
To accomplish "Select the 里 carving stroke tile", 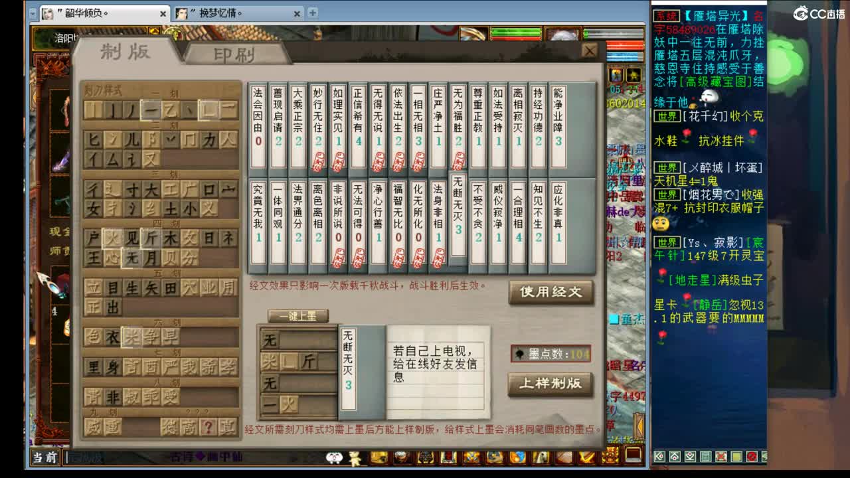I will [x=94, y=367].
